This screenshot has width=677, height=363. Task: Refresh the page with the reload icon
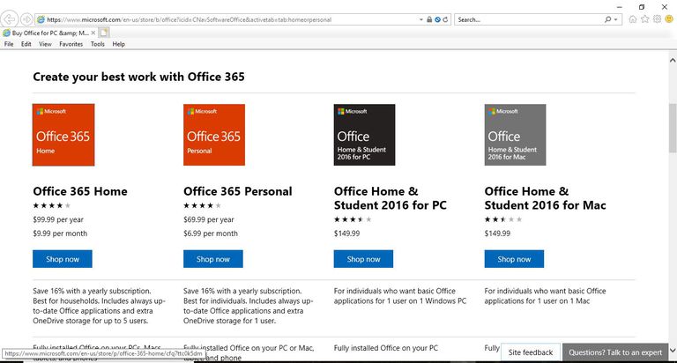pos(445,19)
